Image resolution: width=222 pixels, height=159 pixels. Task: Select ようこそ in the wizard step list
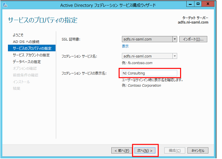click(18, 35)
